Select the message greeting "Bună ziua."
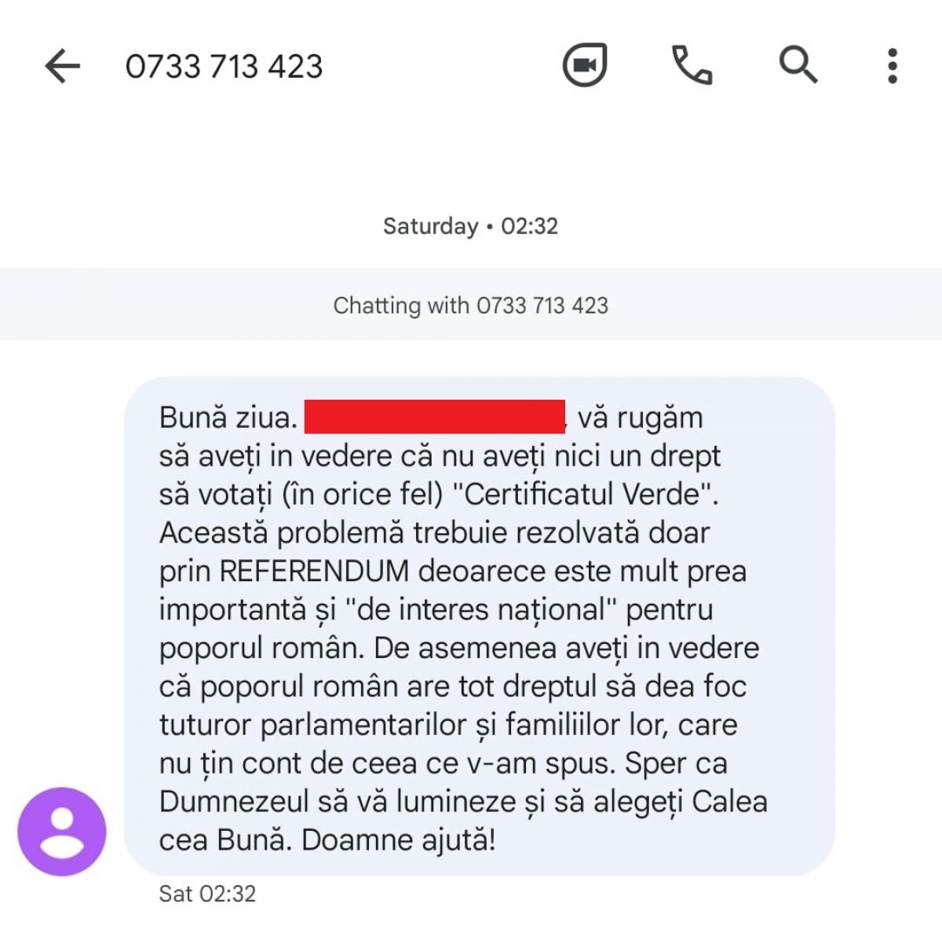Viewport: 942px width, 933px height. 228,417
